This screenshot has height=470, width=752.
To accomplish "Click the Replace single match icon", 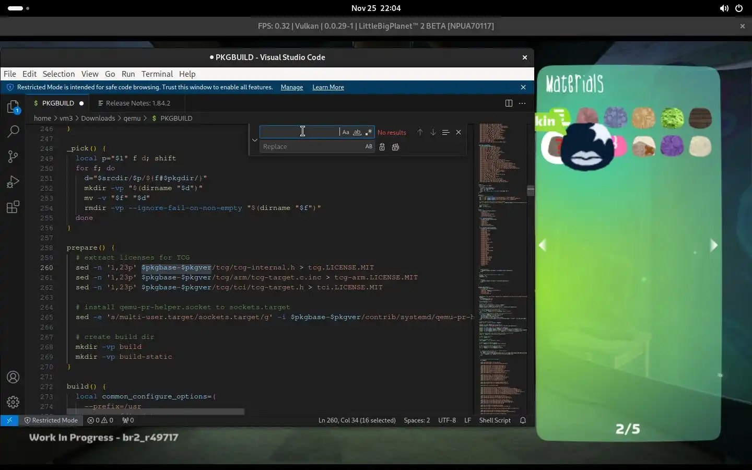I will point(382,147).
